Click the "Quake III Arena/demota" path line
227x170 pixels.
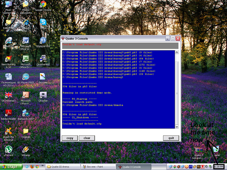93,105
